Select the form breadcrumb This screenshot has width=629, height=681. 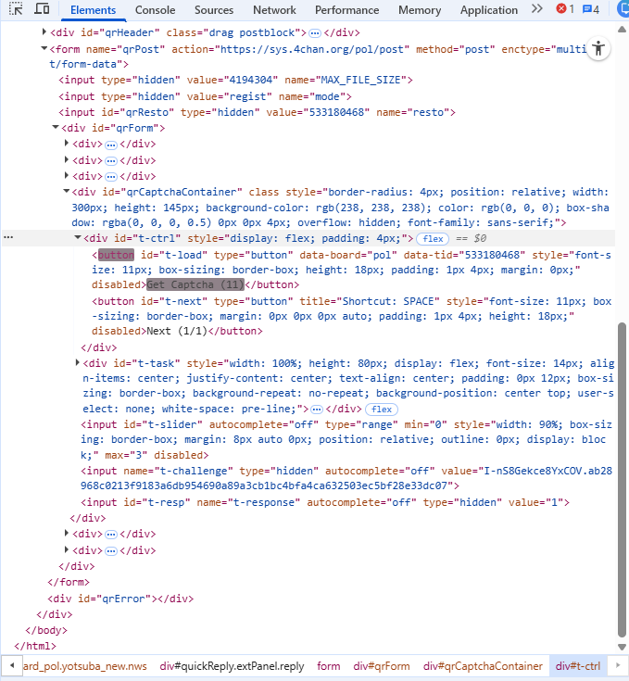[x=328, y=666]
